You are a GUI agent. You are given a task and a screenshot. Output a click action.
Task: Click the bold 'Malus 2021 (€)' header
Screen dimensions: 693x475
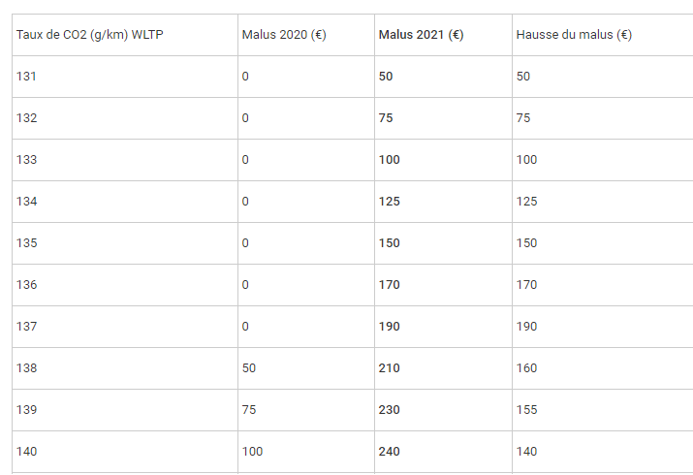tap(421, 35)
